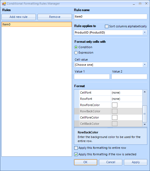Screen dimensions: 150x171
Task: Open the Rule applies to ProductID dropdown
Action: click(145, 32)
